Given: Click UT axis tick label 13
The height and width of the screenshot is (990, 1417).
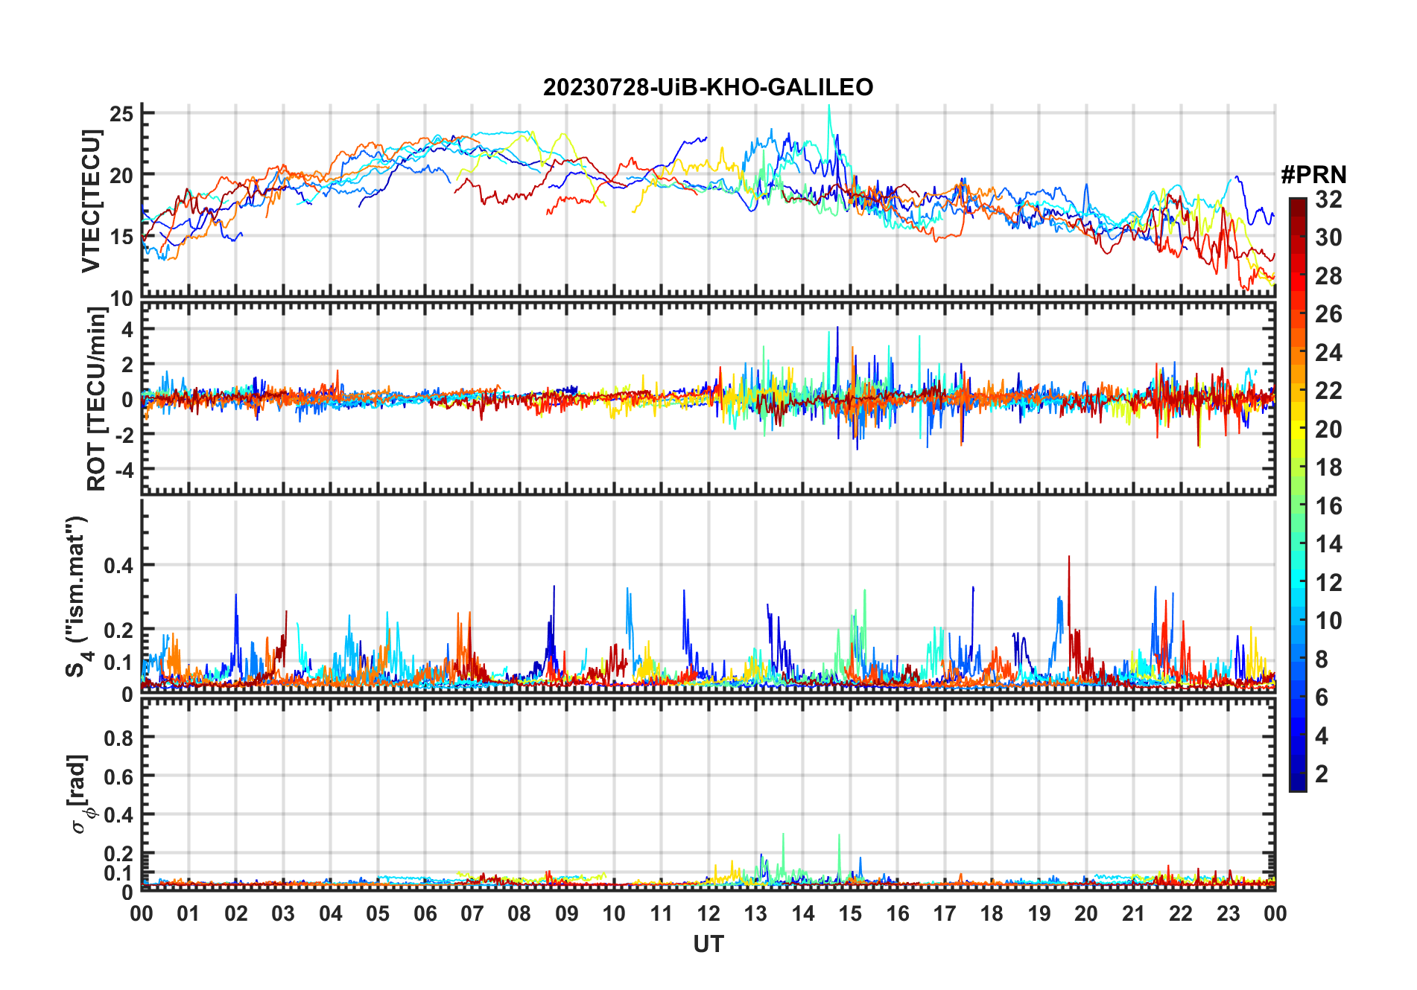Looking at the screenshot, I should (x=755, y=914).
